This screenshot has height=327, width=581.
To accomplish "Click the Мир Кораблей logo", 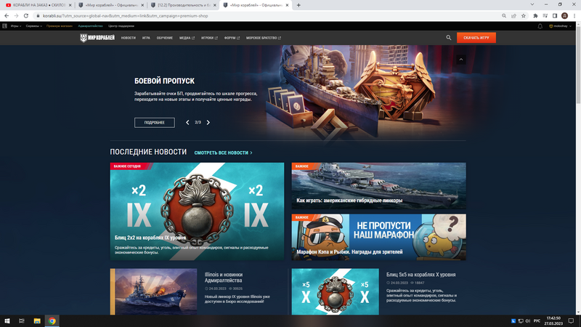I will (x=97, y=38).
